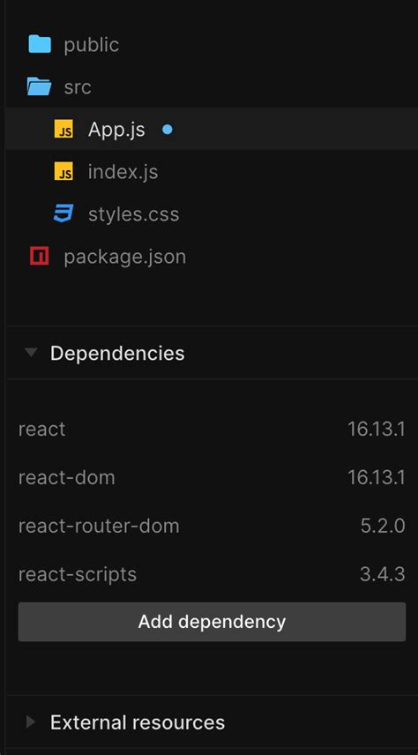This screenshot has height=755, width=418.
Task: Click the JS icon beside App.js
Action: 63,129
